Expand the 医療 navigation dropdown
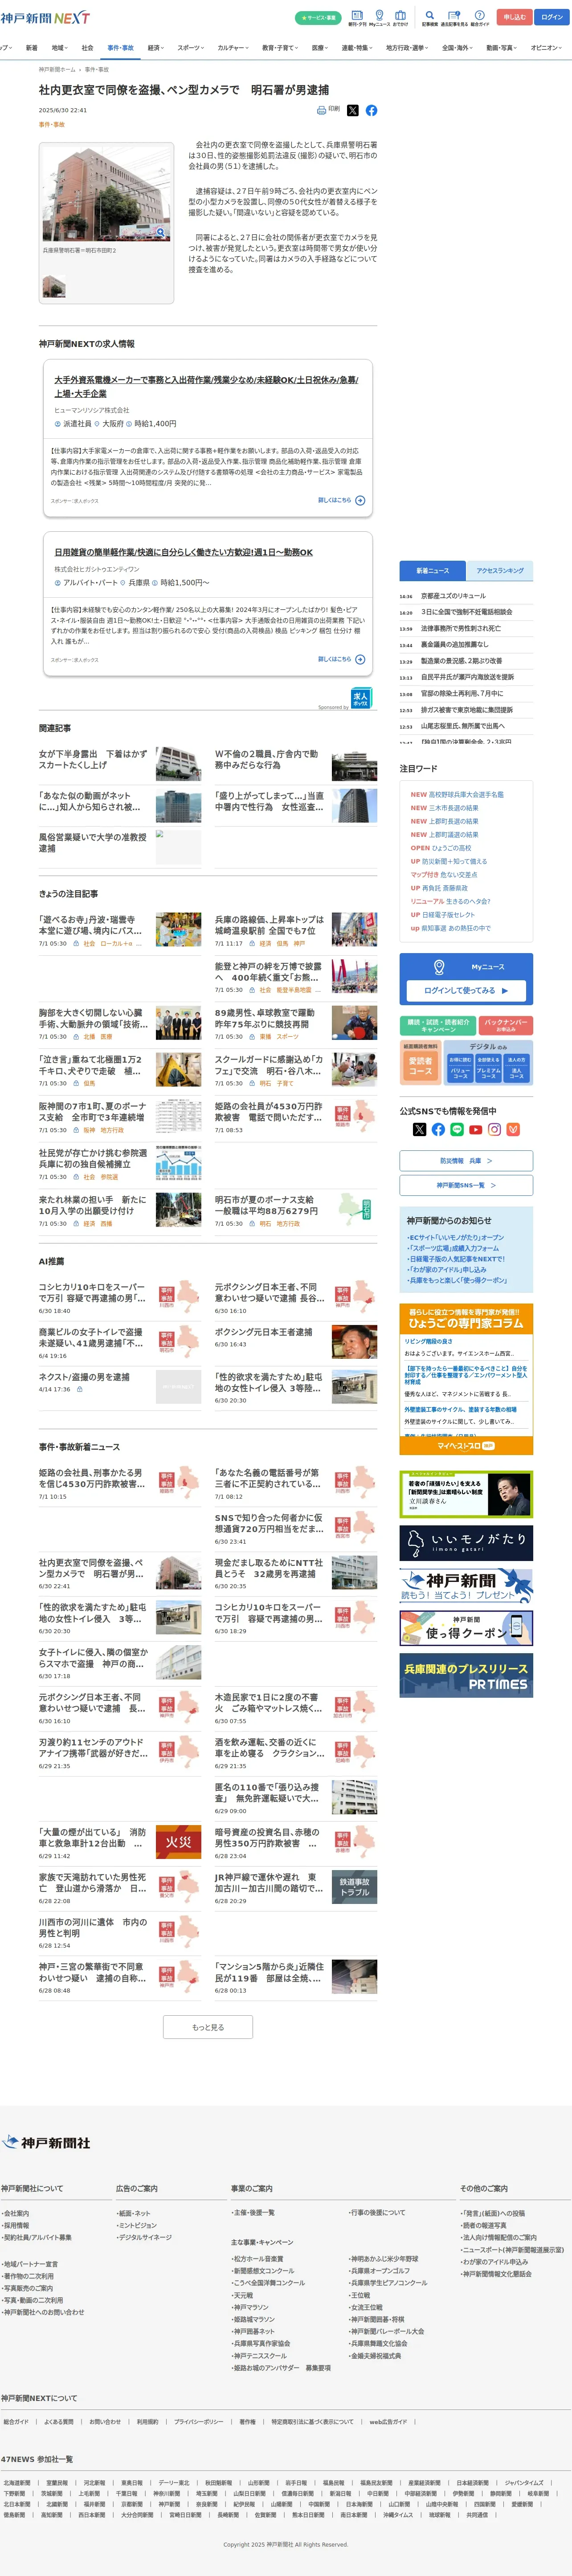The image size is (572, 2576). click(x=320, y=48)
